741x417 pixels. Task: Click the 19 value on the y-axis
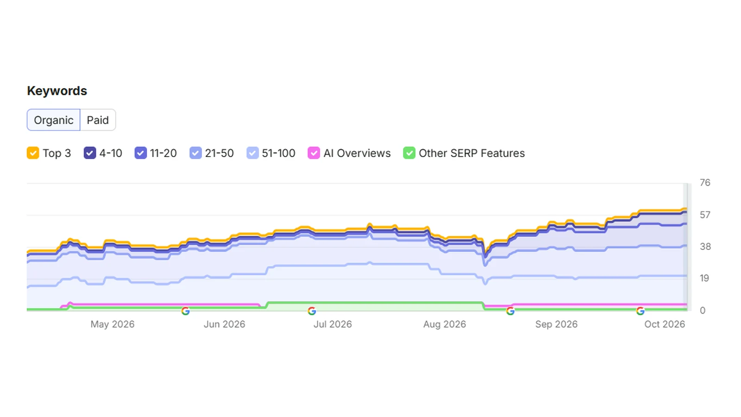pos(704,278)
